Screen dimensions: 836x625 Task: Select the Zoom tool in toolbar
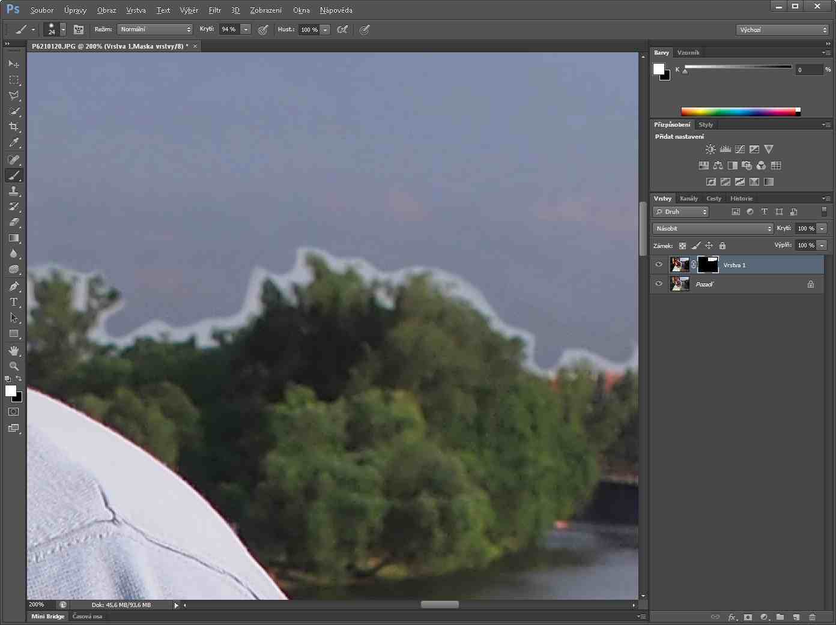(x=14, y=366)
